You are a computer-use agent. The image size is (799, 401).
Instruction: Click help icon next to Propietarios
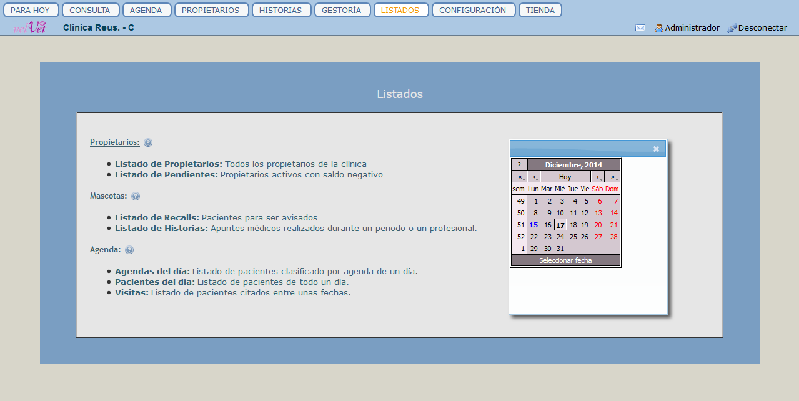pos(148,142)
